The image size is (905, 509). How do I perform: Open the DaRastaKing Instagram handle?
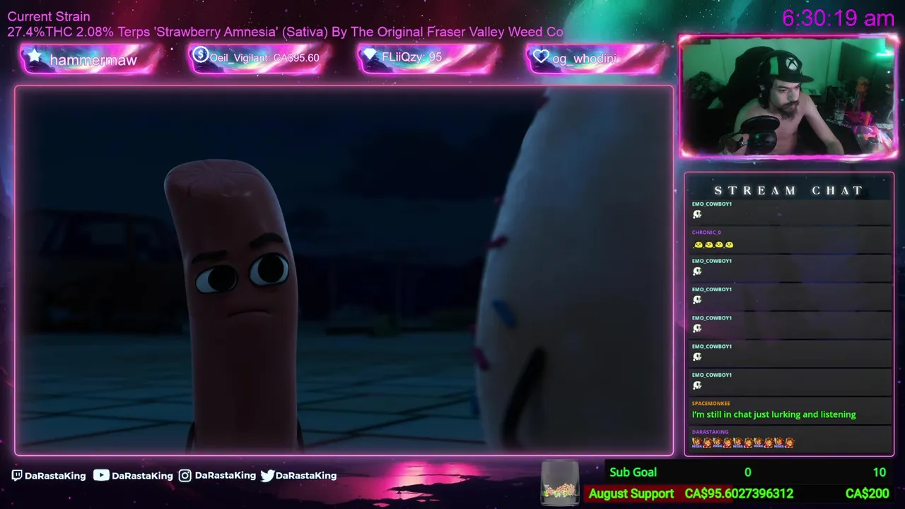click(x=225, y=476)
